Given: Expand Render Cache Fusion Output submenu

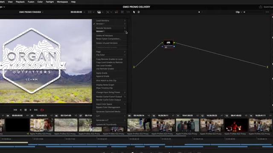Looking at the screenshot, I should [x=110, y=96].
